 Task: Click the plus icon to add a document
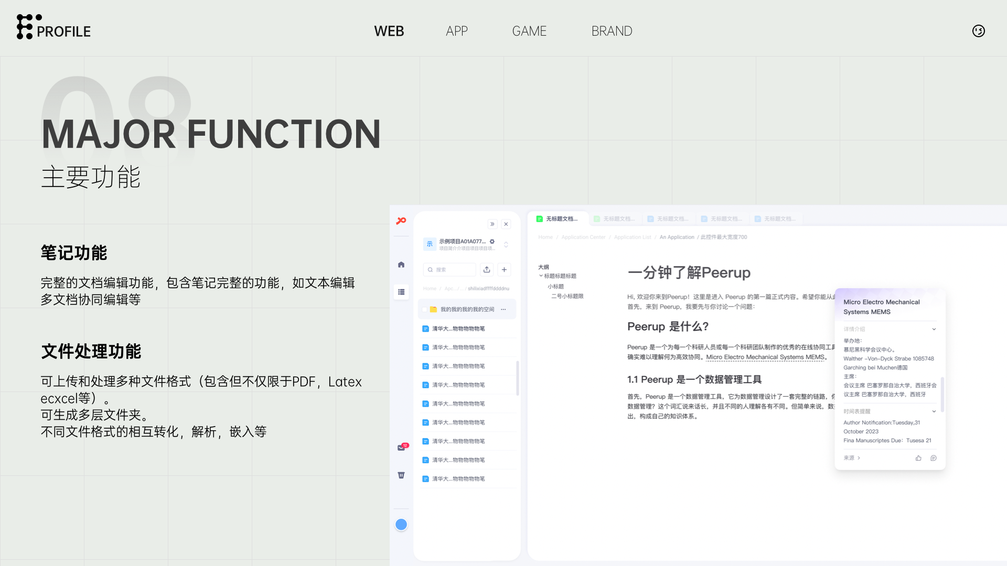[504, 269]
